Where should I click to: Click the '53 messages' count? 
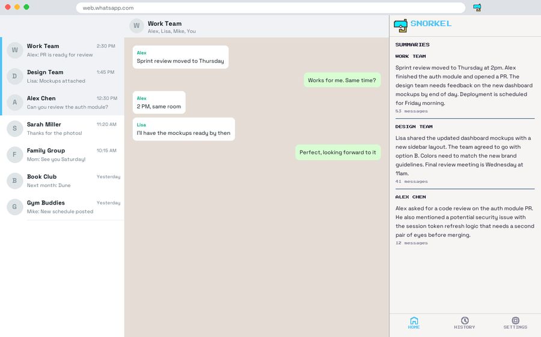412,111
